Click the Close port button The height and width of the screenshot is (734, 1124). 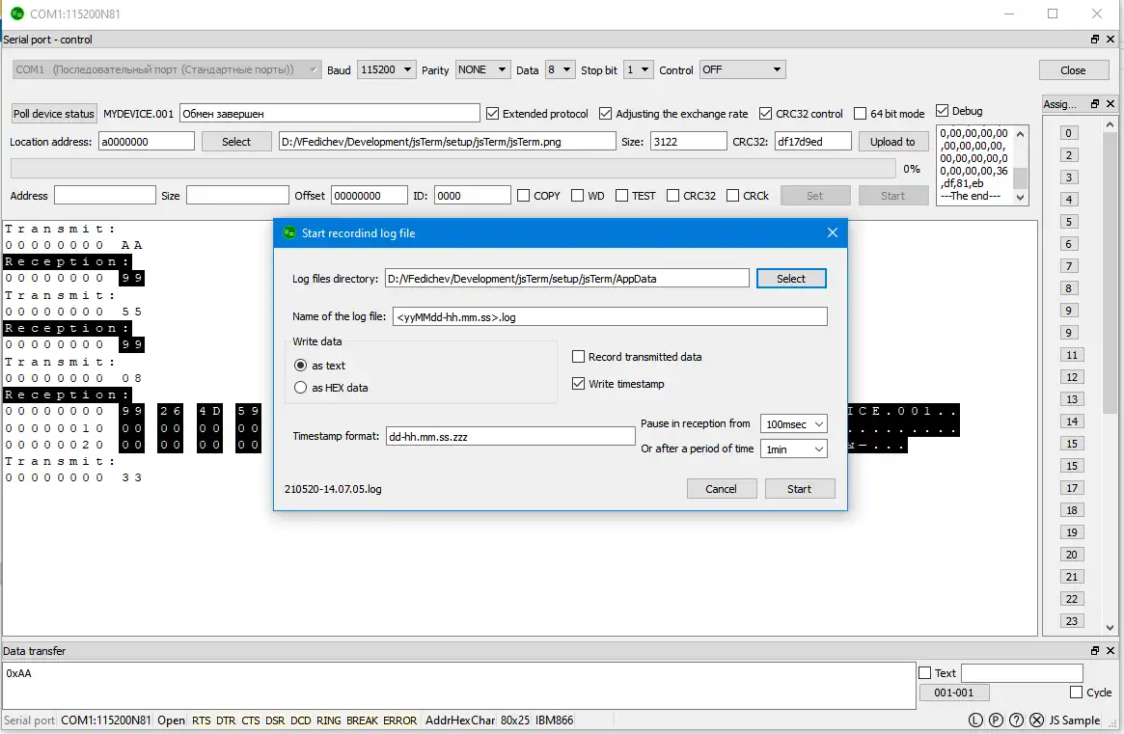point(1073,69)
